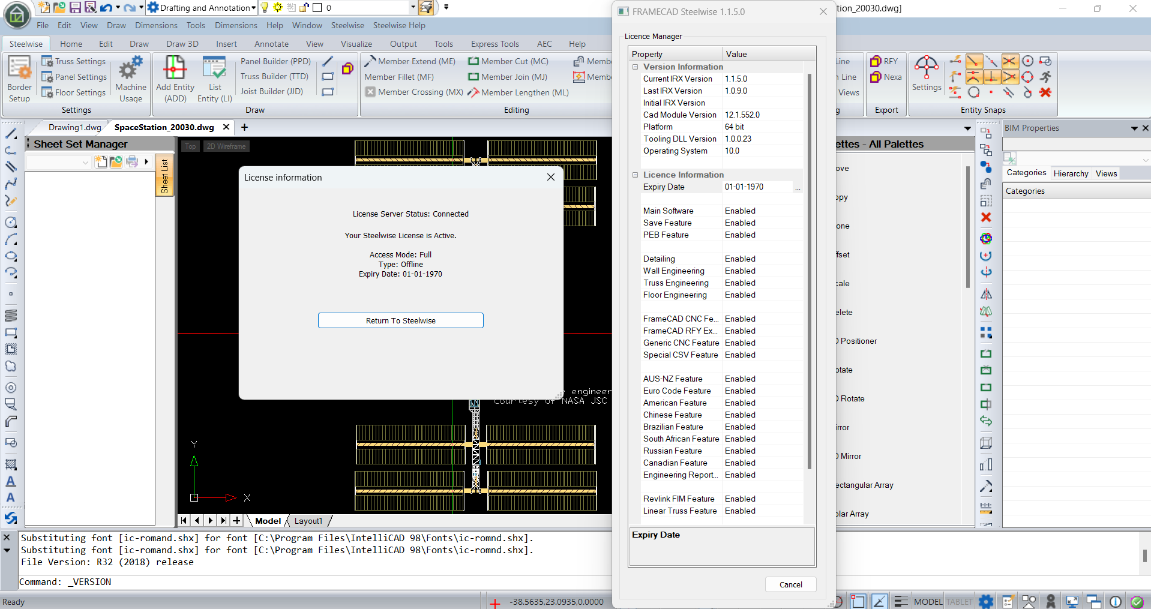Screen dimensions: 1151x609
Task: Click the green checkmark status bar icon
Action: click(x=1137, y=601)
